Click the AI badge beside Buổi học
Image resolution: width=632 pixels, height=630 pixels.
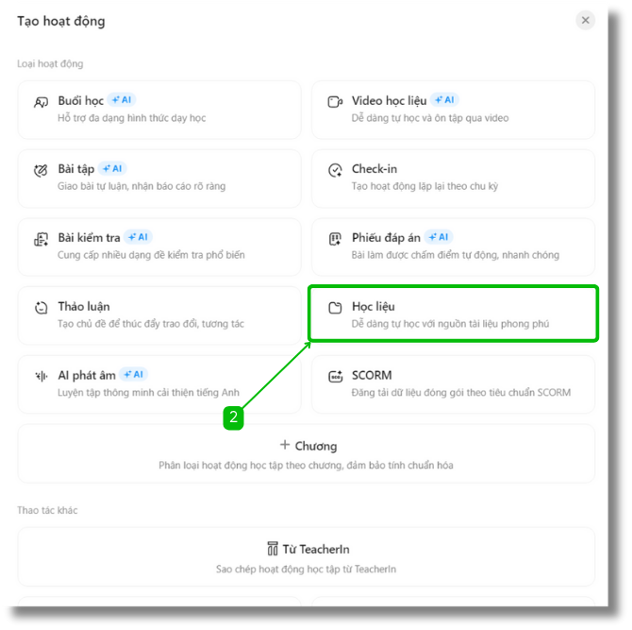(x=123, y=100)
